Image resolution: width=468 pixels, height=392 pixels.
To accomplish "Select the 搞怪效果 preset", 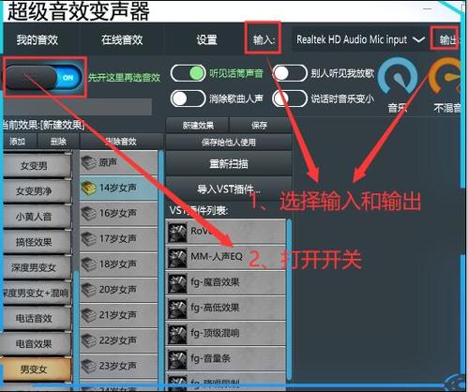I will coord(37,242).
